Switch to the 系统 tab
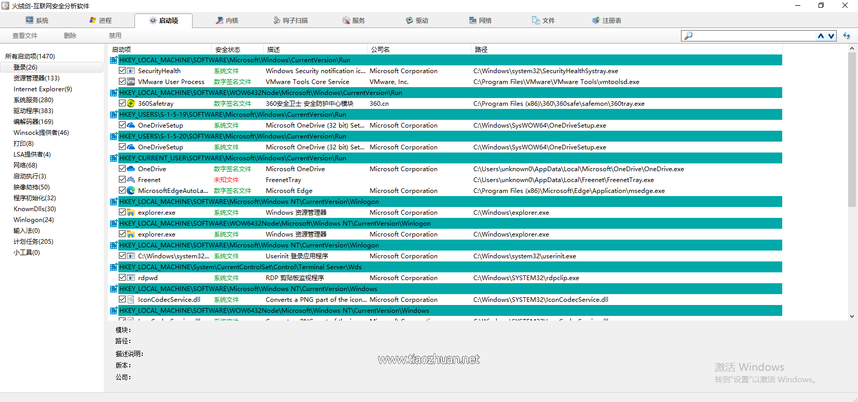 click(x=37, y=21)
